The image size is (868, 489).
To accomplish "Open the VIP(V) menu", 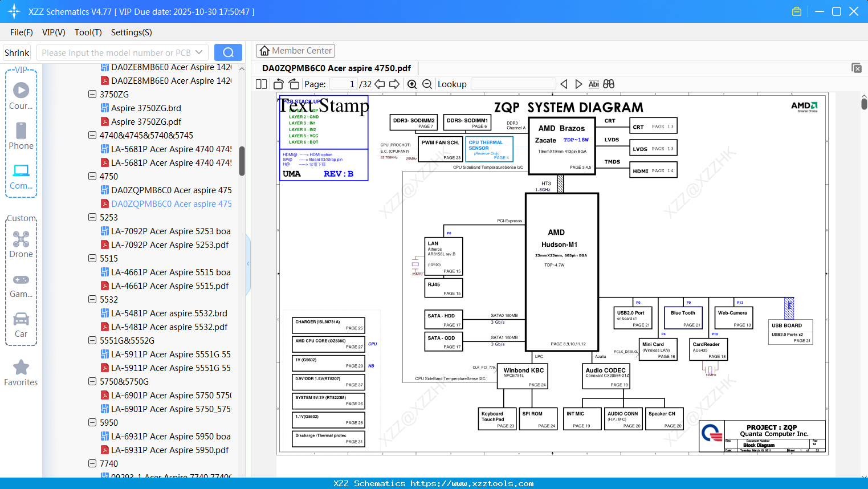I will (54, 32).
